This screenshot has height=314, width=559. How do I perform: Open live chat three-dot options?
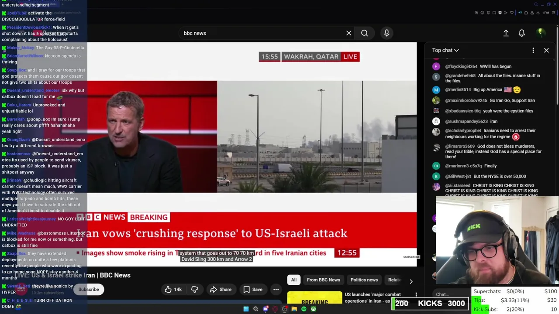click(x=533, y=50)
